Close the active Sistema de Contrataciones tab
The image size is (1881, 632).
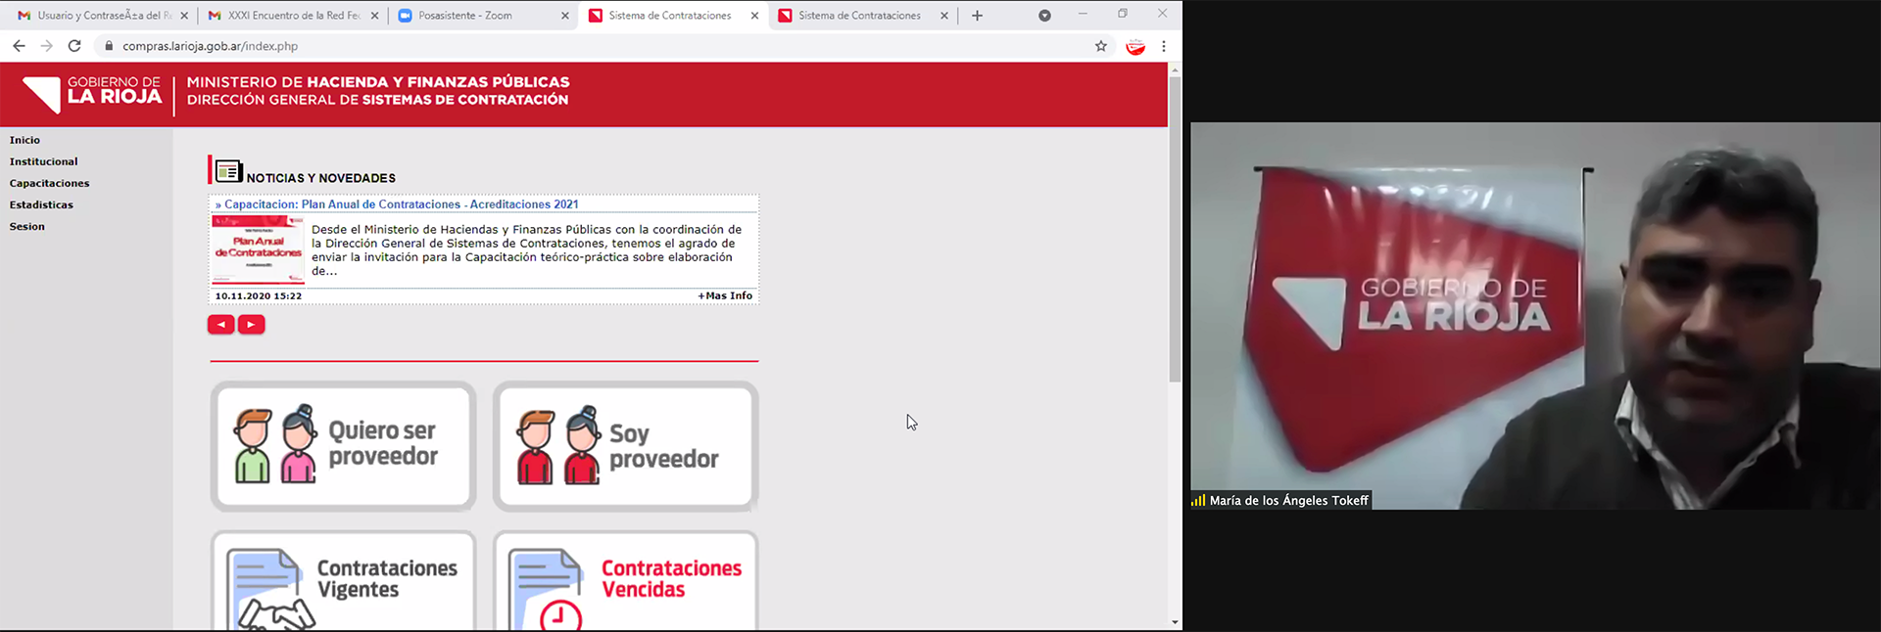tap(754, 16)
